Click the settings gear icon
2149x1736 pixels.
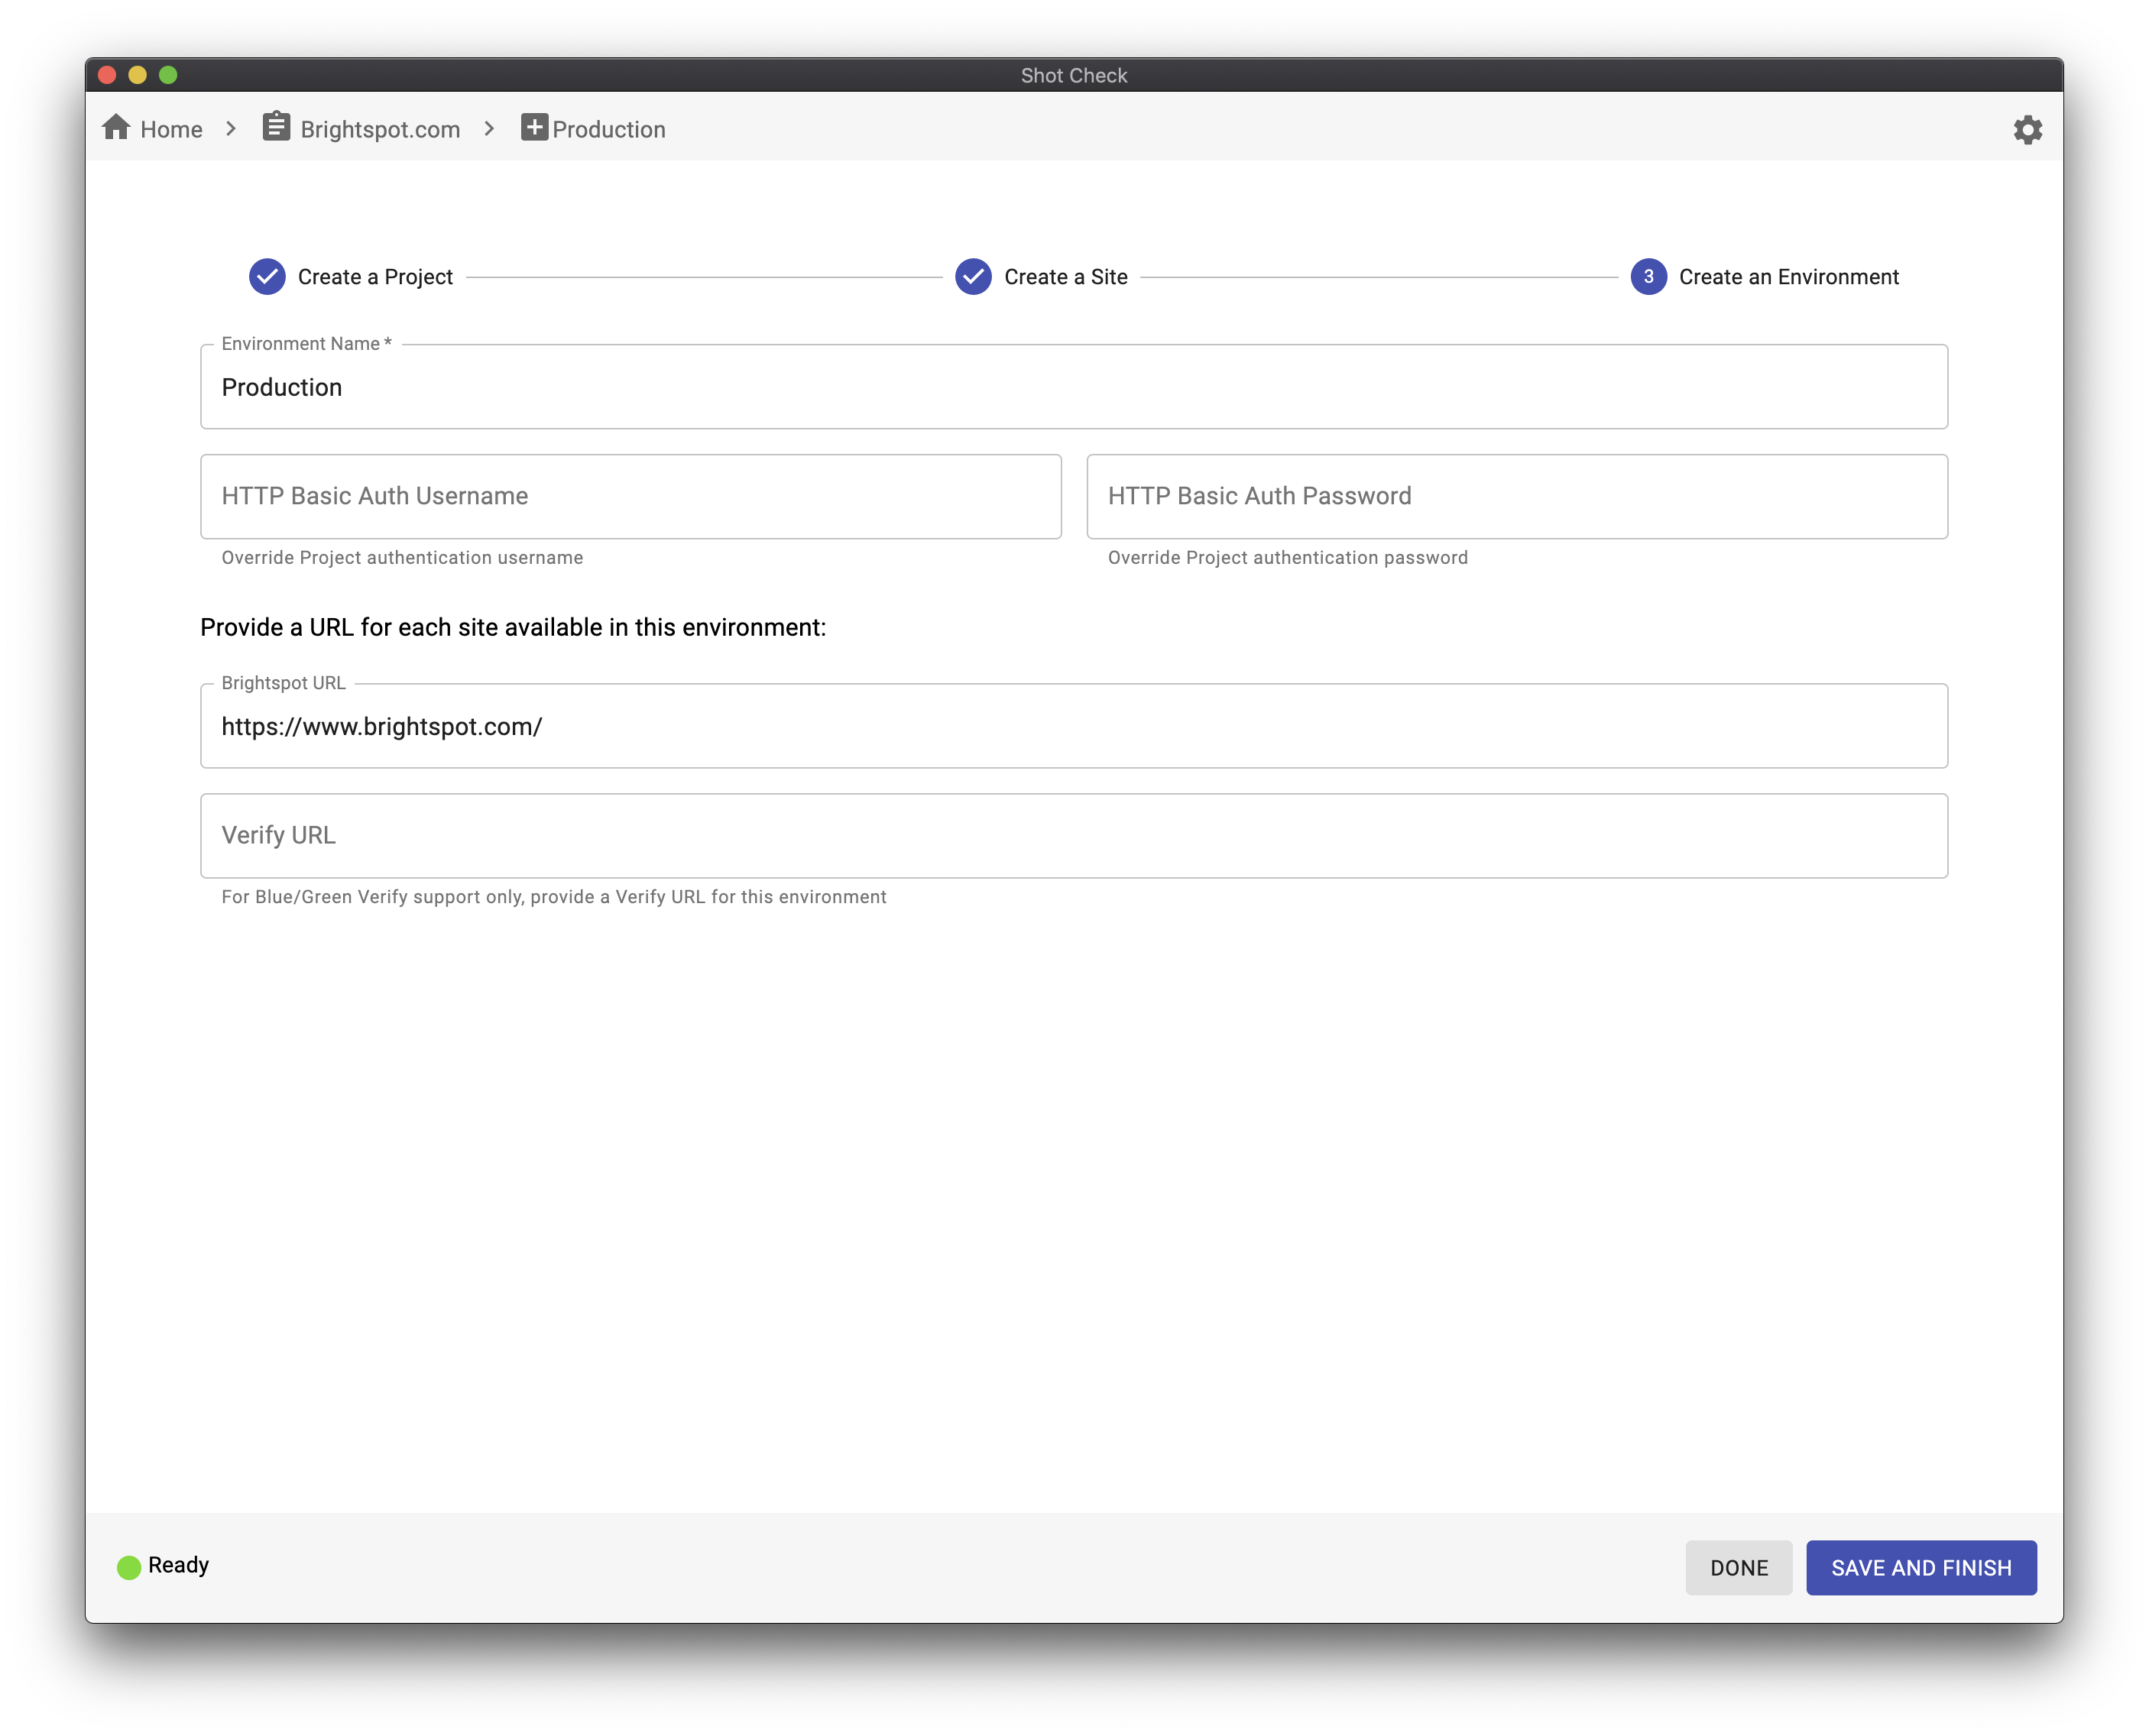click(x=2027, y=128)
